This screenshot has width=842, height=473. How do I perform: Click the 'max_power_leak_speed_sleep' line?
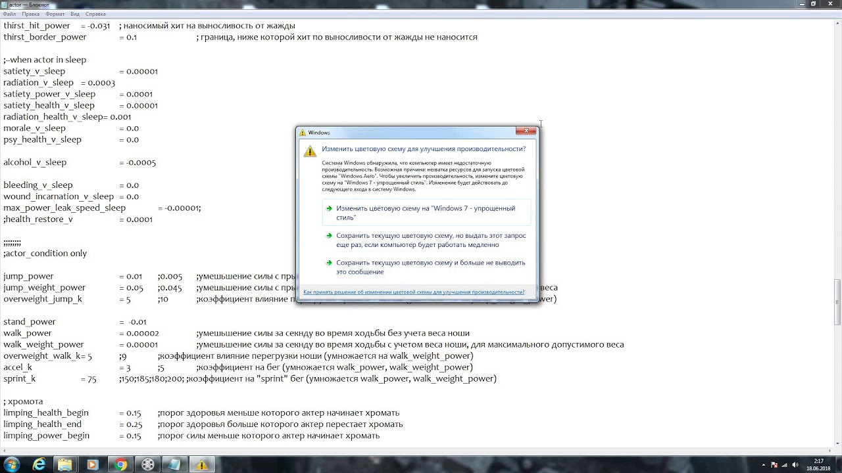click(102, 208)
